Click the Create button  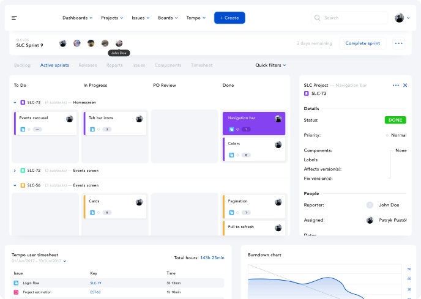[229, 18]
